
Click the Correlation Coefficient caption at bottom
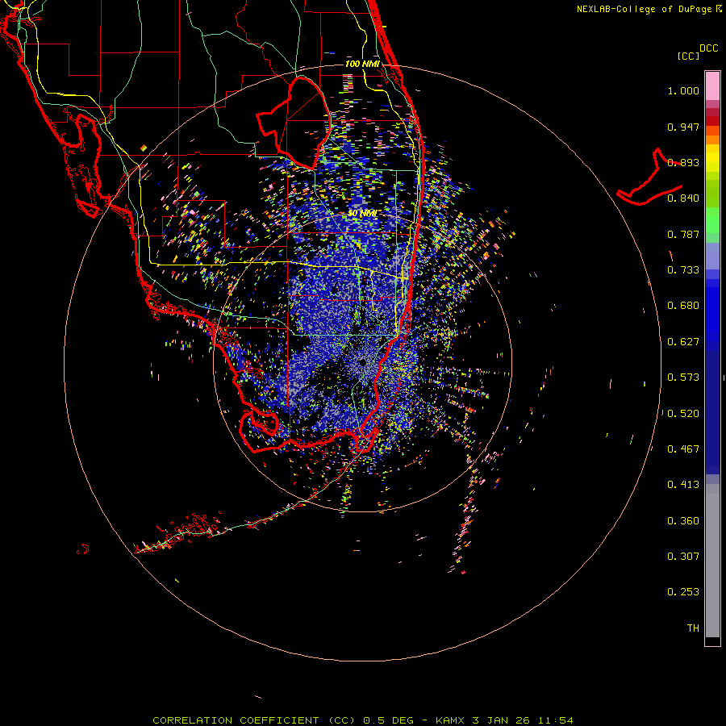click(x=363, y=720)
